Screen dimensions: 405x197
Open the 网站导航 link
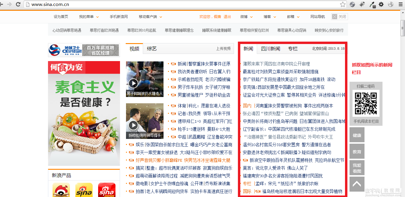point(318,17)
